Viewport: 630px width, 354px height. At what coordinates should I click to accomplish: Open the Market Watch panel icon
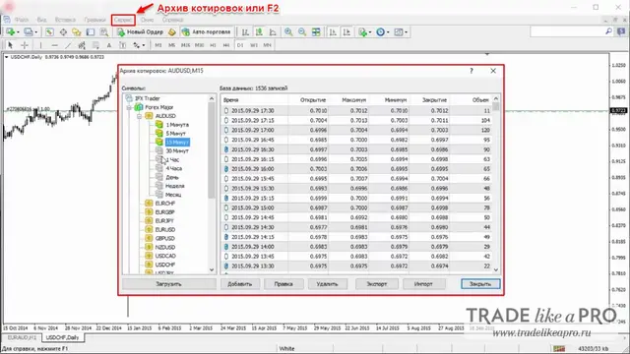[49, 31]
